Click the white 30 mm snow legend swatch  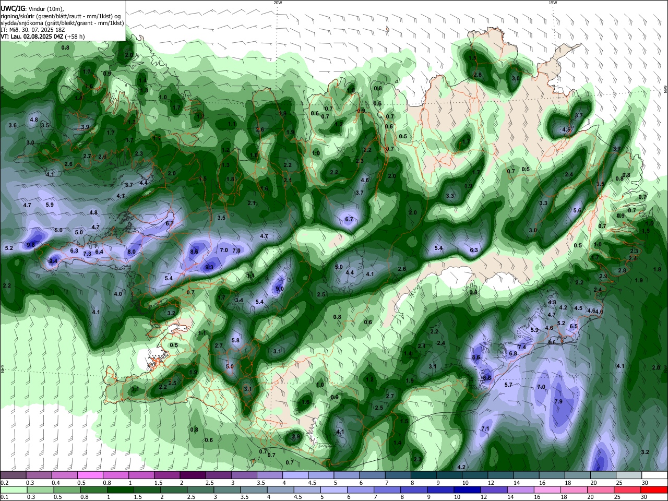[x=655, y=475]
